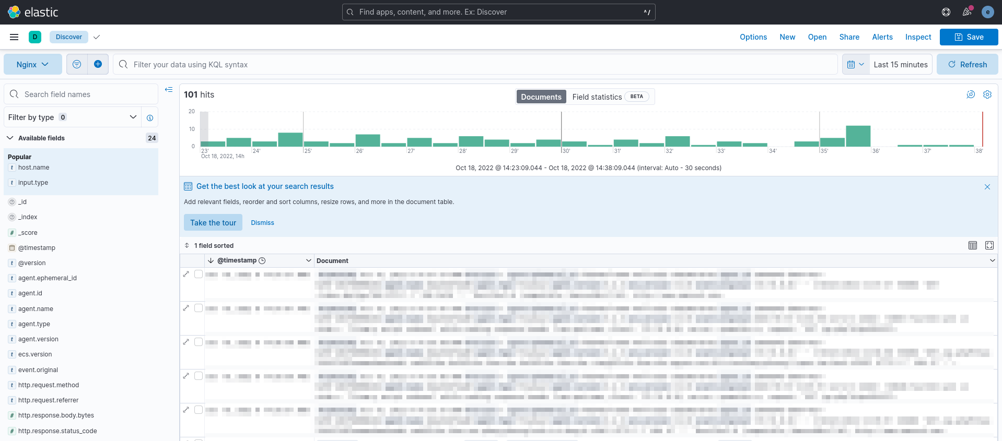The width and height of the screenshot is (1002, 441).
Task: Click the Refresh button
Action: (x=967, y=64)
